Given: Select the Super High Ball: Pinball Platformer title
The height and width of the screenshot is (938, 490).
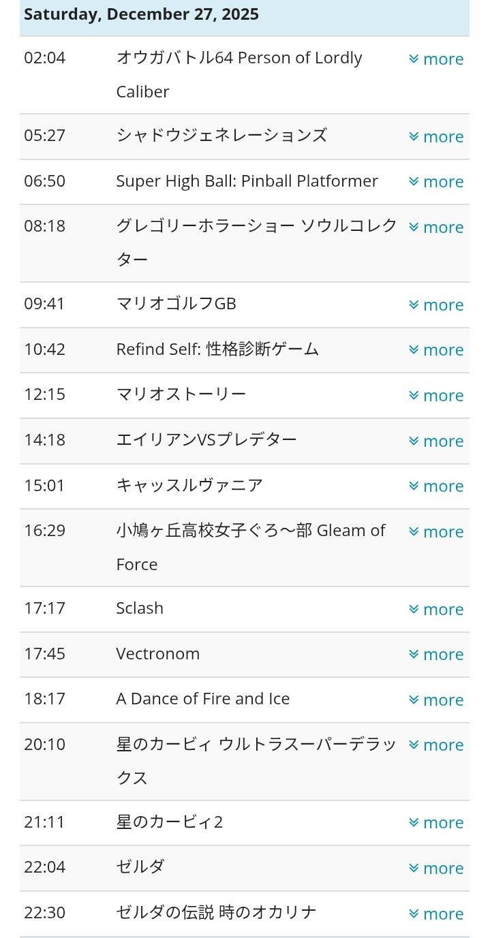Looking at the screenshot, I should point(247,181).
